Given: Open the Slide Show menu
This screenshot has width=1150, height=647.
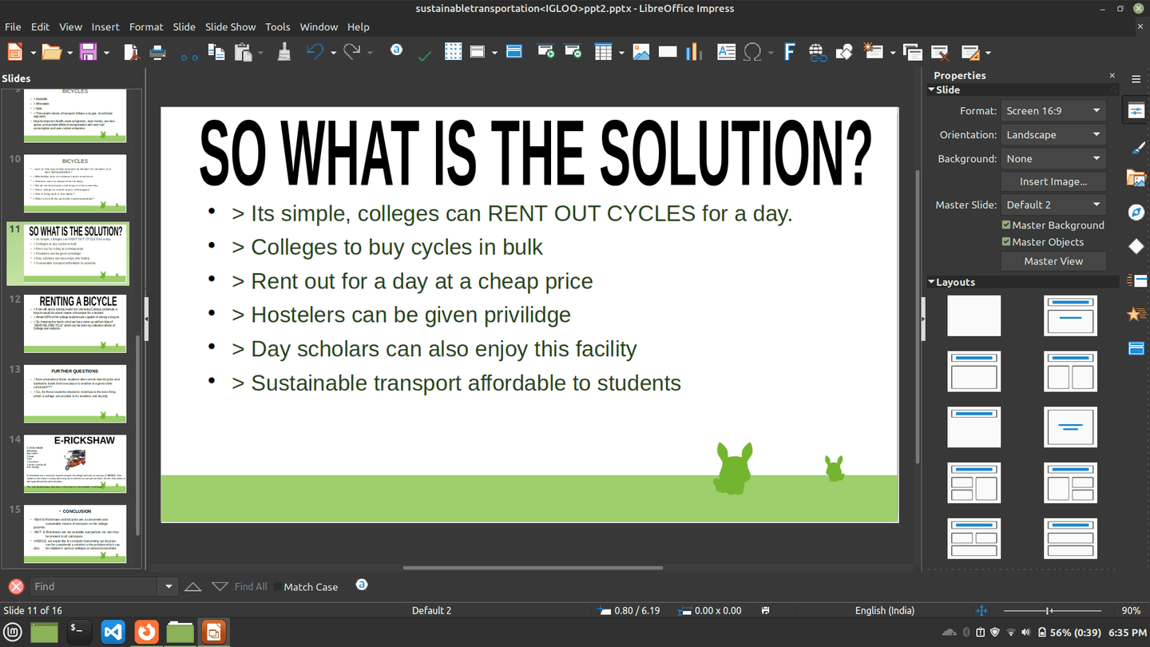Looking at the screenshot, I should coord(231,26).
